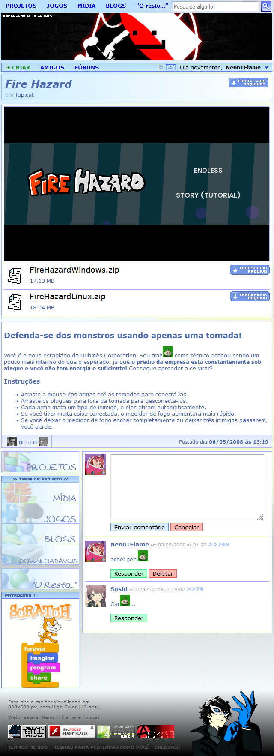Vote with the left face rating icon
The image size is (274, 756).
click(12, 441)
